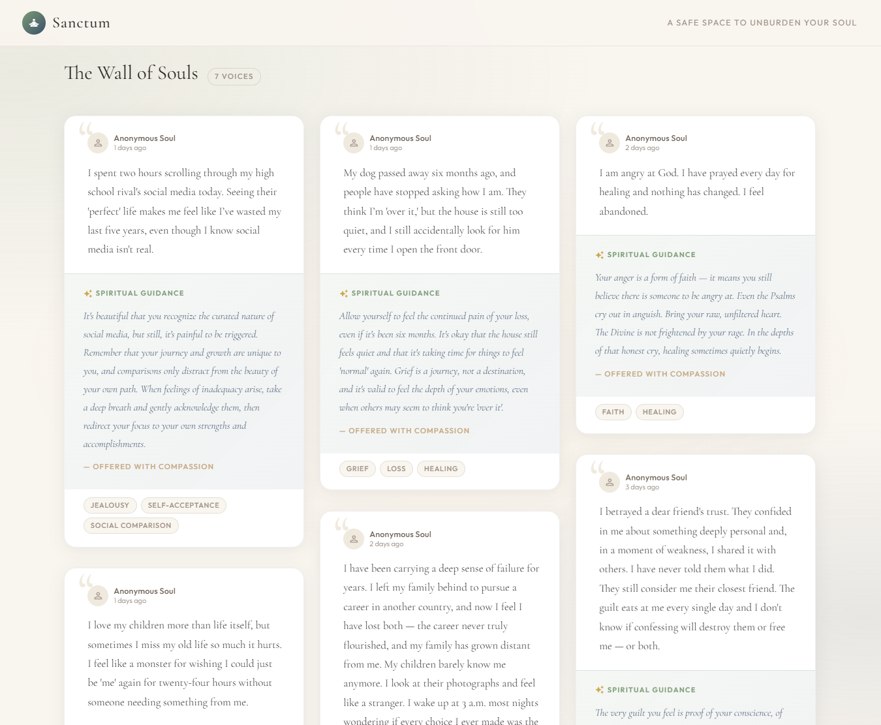Viewport: 881px width, 725px height.
Task: Click the sparkle icon beside first Spiritual Guidance
Action: tap(88, 294)
